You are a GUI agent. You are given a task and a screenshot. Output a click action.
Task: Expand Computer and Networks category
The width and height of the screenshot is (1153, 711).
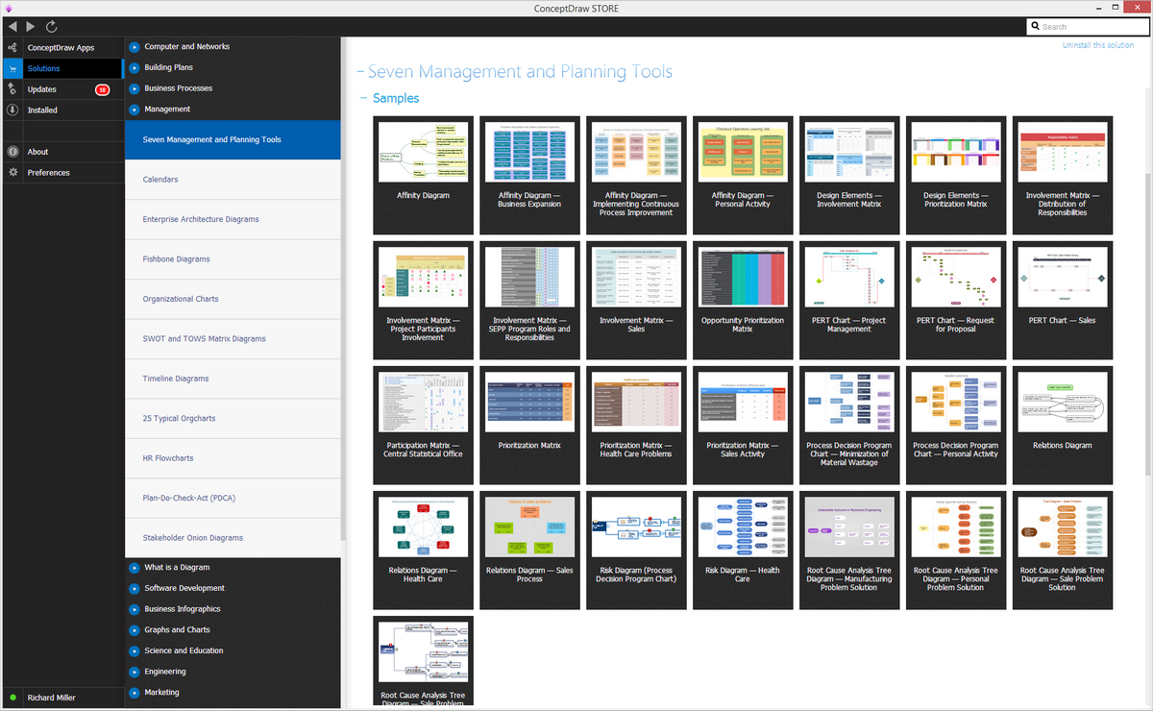pyautogui.click(x=135, y=46)
